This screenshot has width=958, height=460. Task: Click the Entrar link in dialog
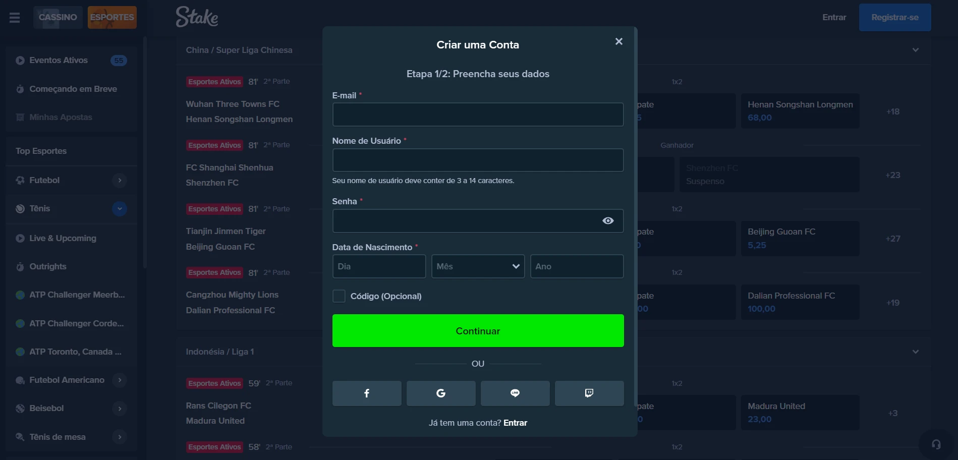515,423
